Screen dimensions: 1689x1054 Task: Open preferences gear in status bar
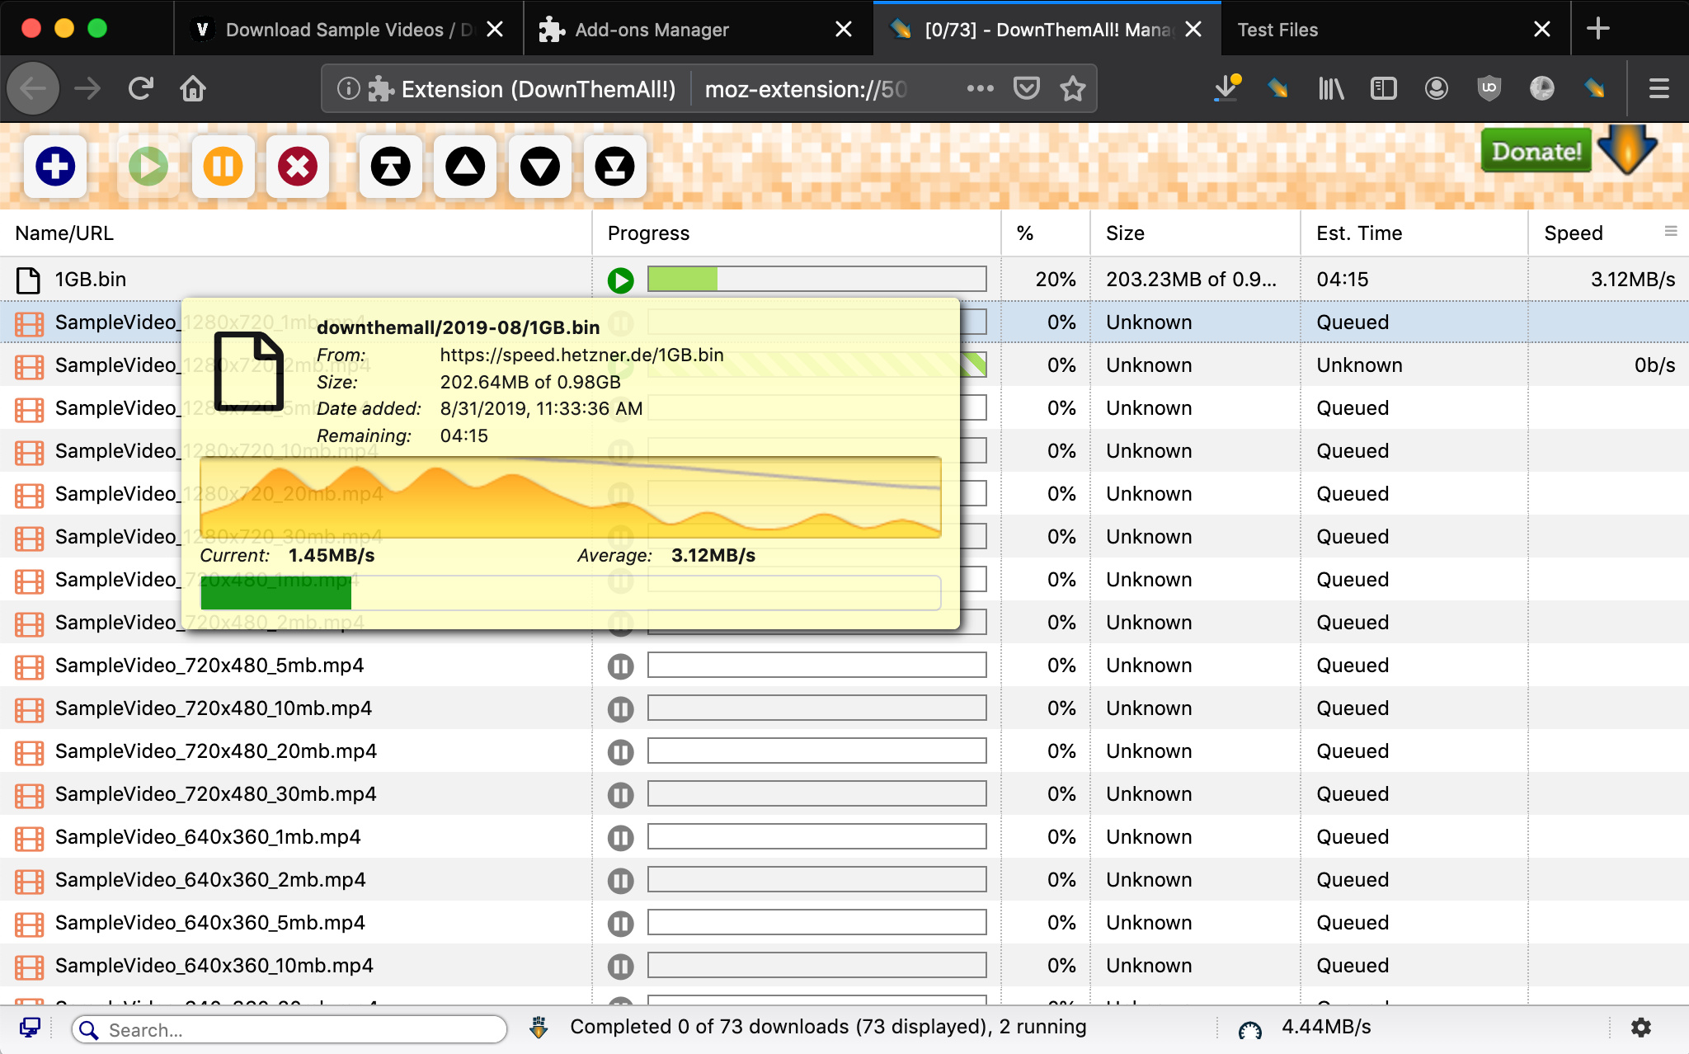pyautogui.click(x=1641, y=1028)
